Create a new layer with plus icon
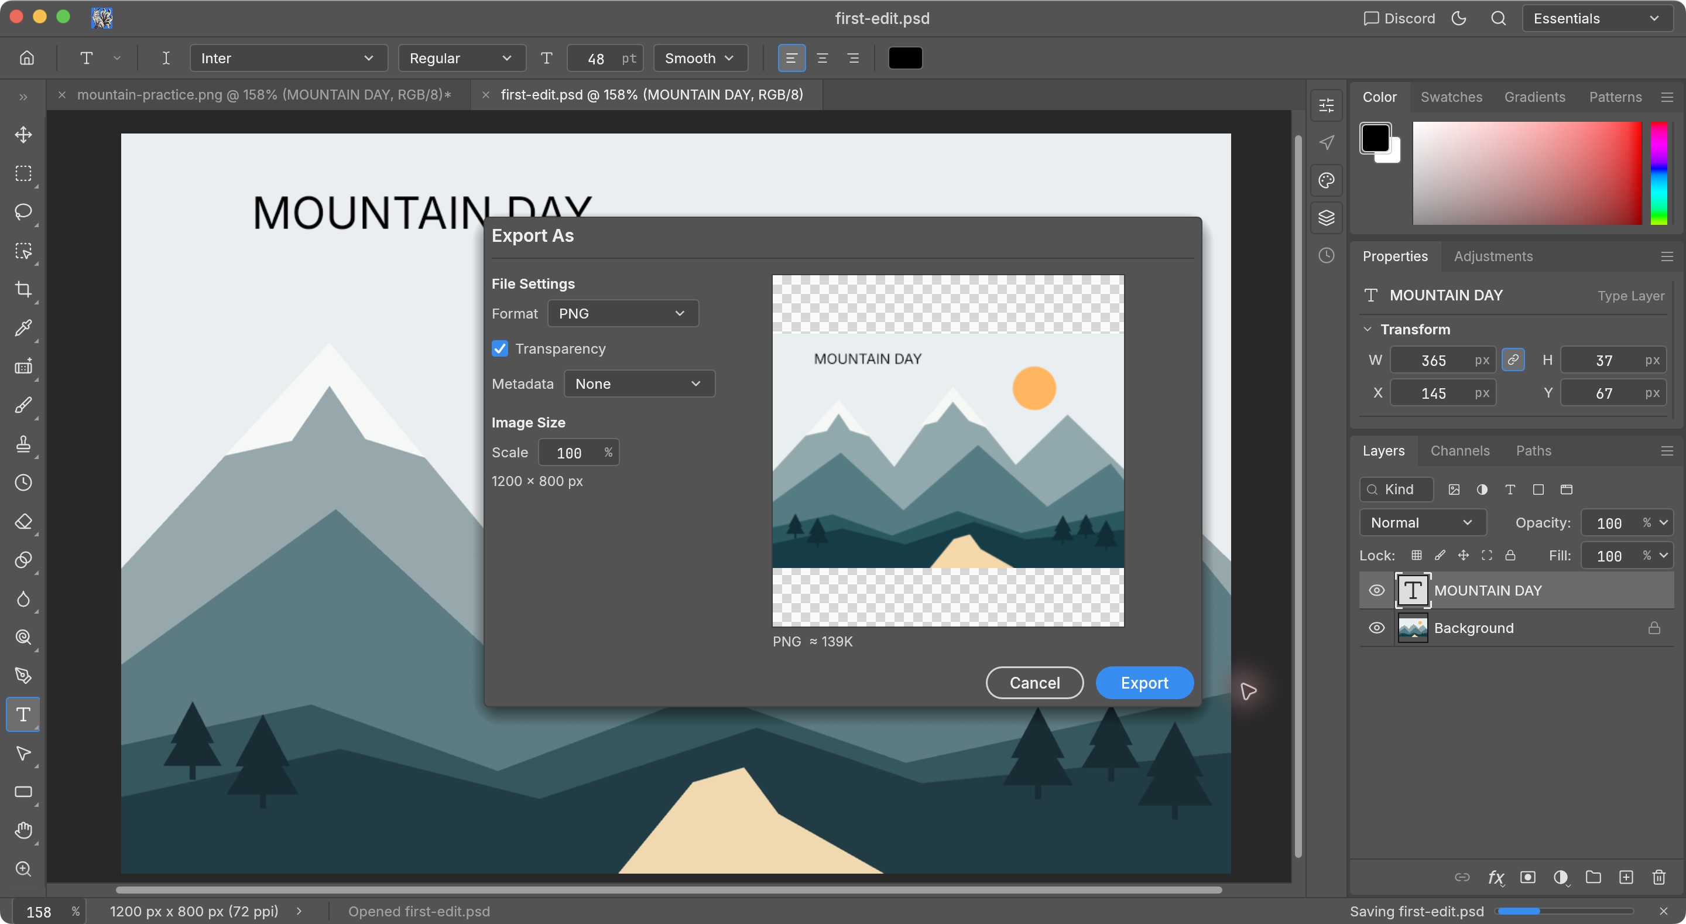Viewport: 1686px width, 924px height. pos(1626,878)
